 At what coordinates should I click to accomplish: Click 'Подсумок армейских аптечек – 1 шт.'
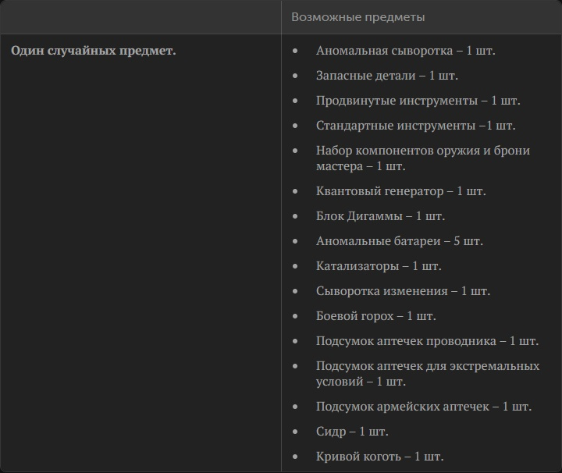[424, 407]
